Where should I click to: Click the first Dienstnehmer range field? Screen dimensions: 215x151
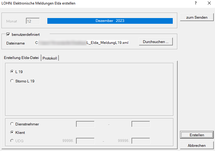85,124
